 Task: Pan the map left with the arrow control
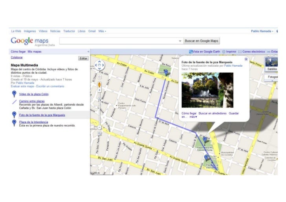(96, 65)
